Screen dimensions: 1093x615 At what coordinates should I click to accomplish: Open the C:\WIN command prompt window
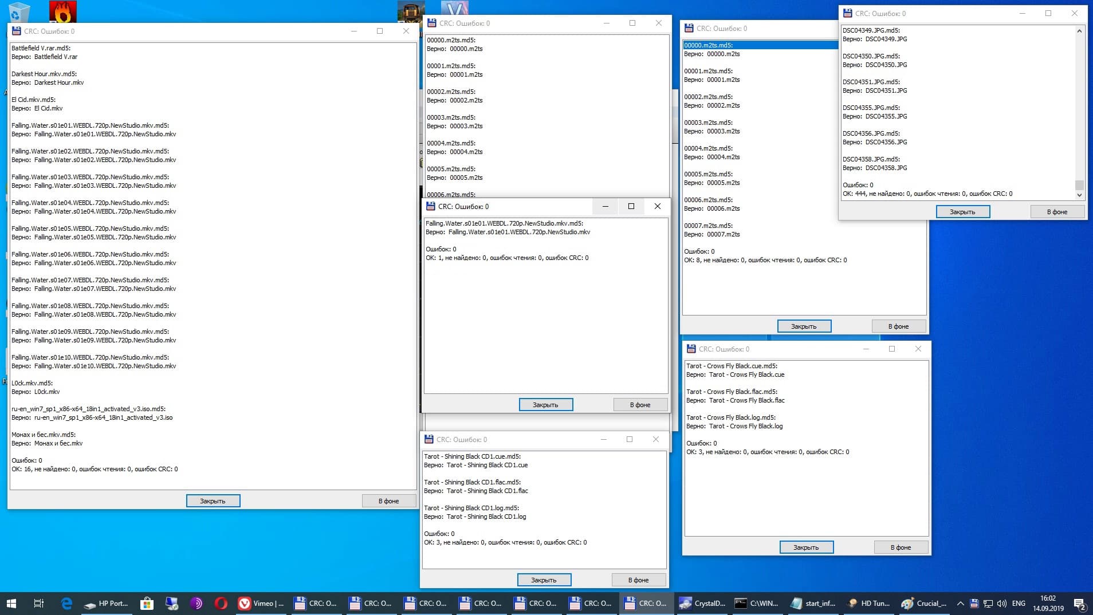pyautogui.click(x=757, y=603)
